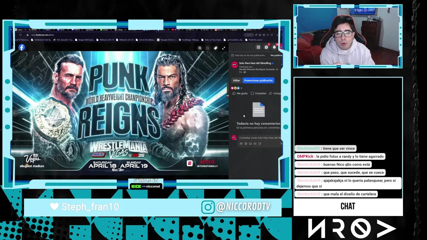Click the verified badge next to page name
Viewport: 427px width, 240px height.
click(273, 63)
